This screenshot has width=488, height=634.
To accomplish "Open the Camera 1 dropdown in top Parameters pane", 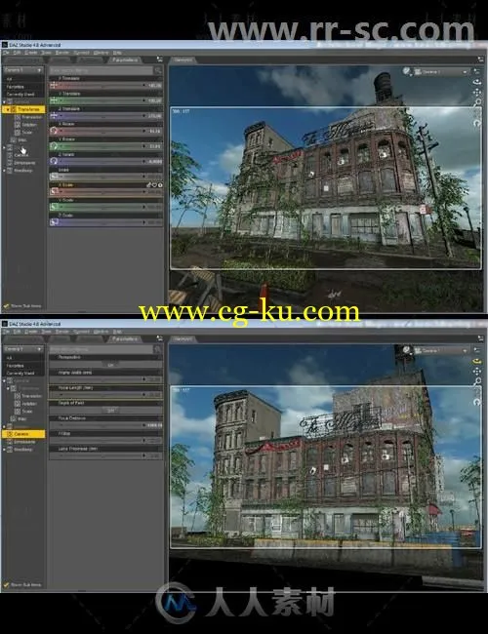I will pos(23,70).
